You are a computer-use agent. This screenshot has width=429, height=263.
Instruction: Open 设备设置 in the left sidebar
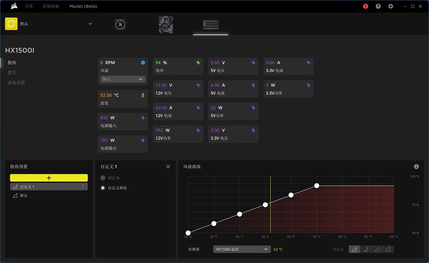tap(16, 83)
